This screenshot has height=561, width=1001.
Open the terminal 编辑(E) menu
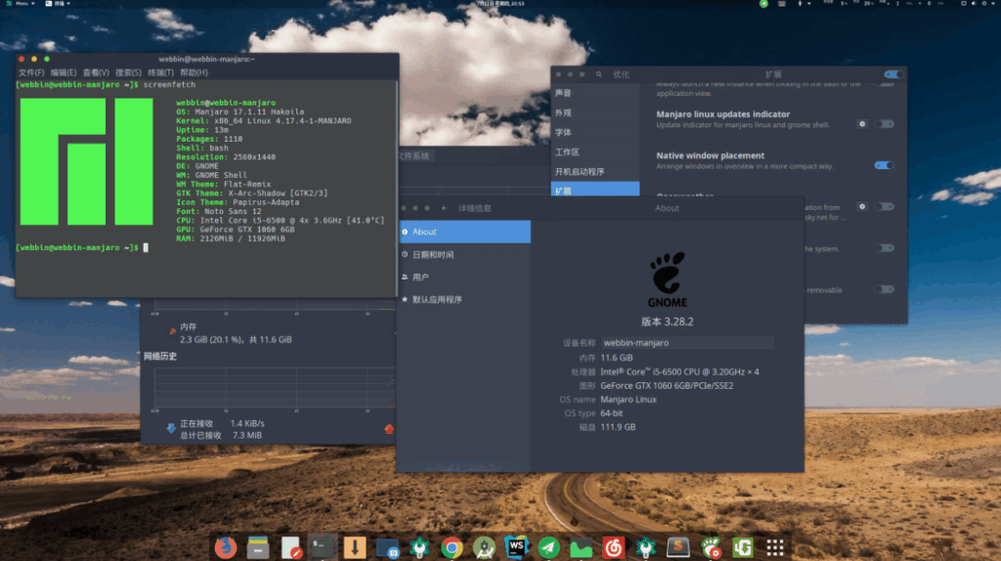pyautogui.click(x=64, y=72)
